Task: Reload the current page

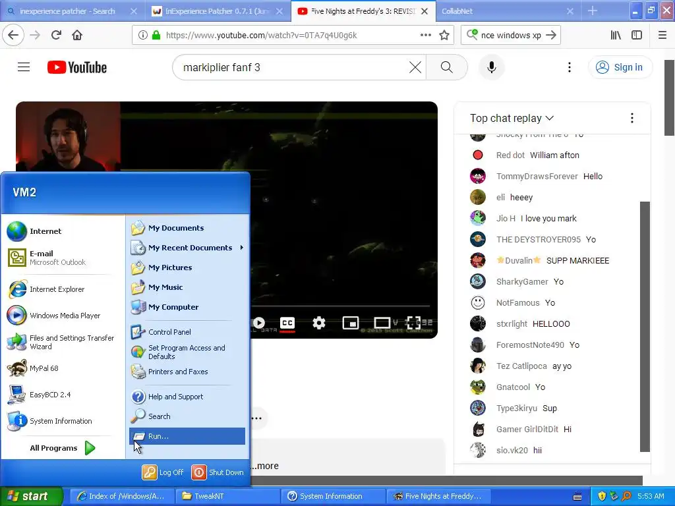Action: click(56, 35)
